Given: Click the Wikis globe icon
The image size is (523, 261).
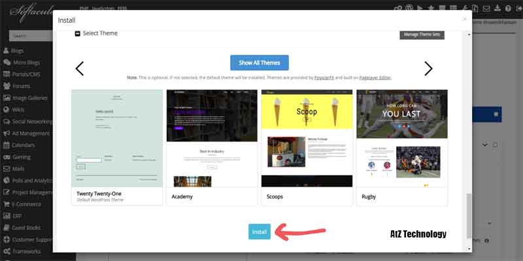Looking at the screenshot, I should pos(6,110).
